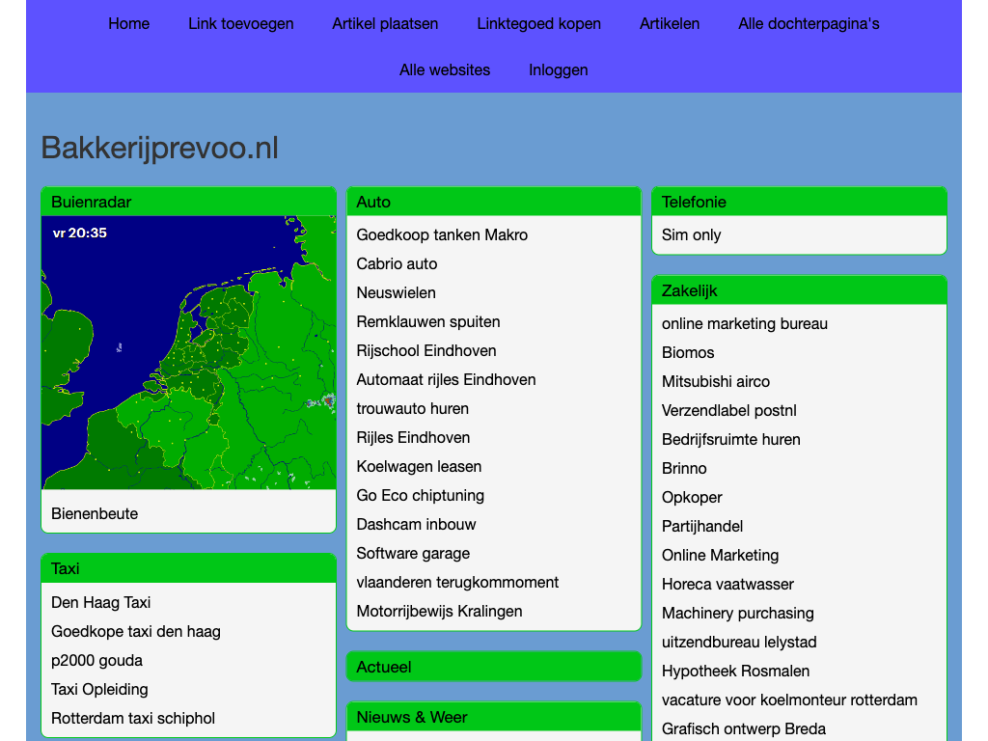Image resolution: width=988 pixels, height=741 pixels.
Task: Click the Buienradar rain map image
Action: pos(188,352)
